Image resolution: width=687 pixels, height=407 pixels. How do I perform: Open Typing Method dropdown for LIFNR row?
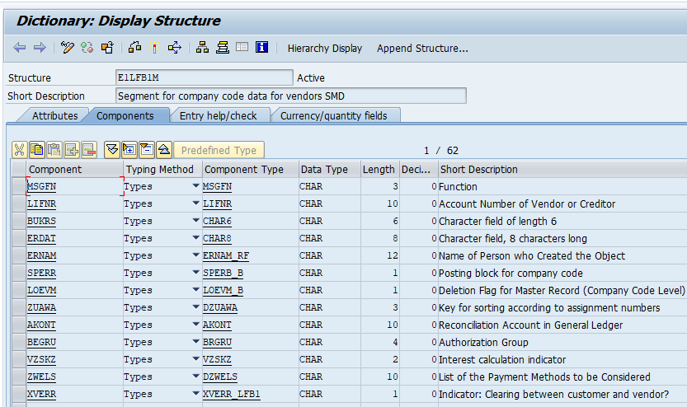tap(195, 204)
